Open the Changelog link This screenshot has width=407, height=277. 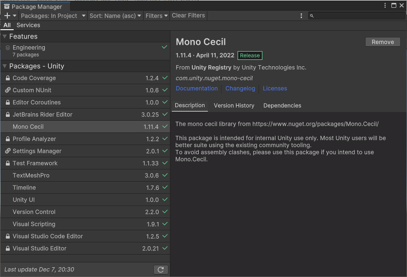click(240, 89)
